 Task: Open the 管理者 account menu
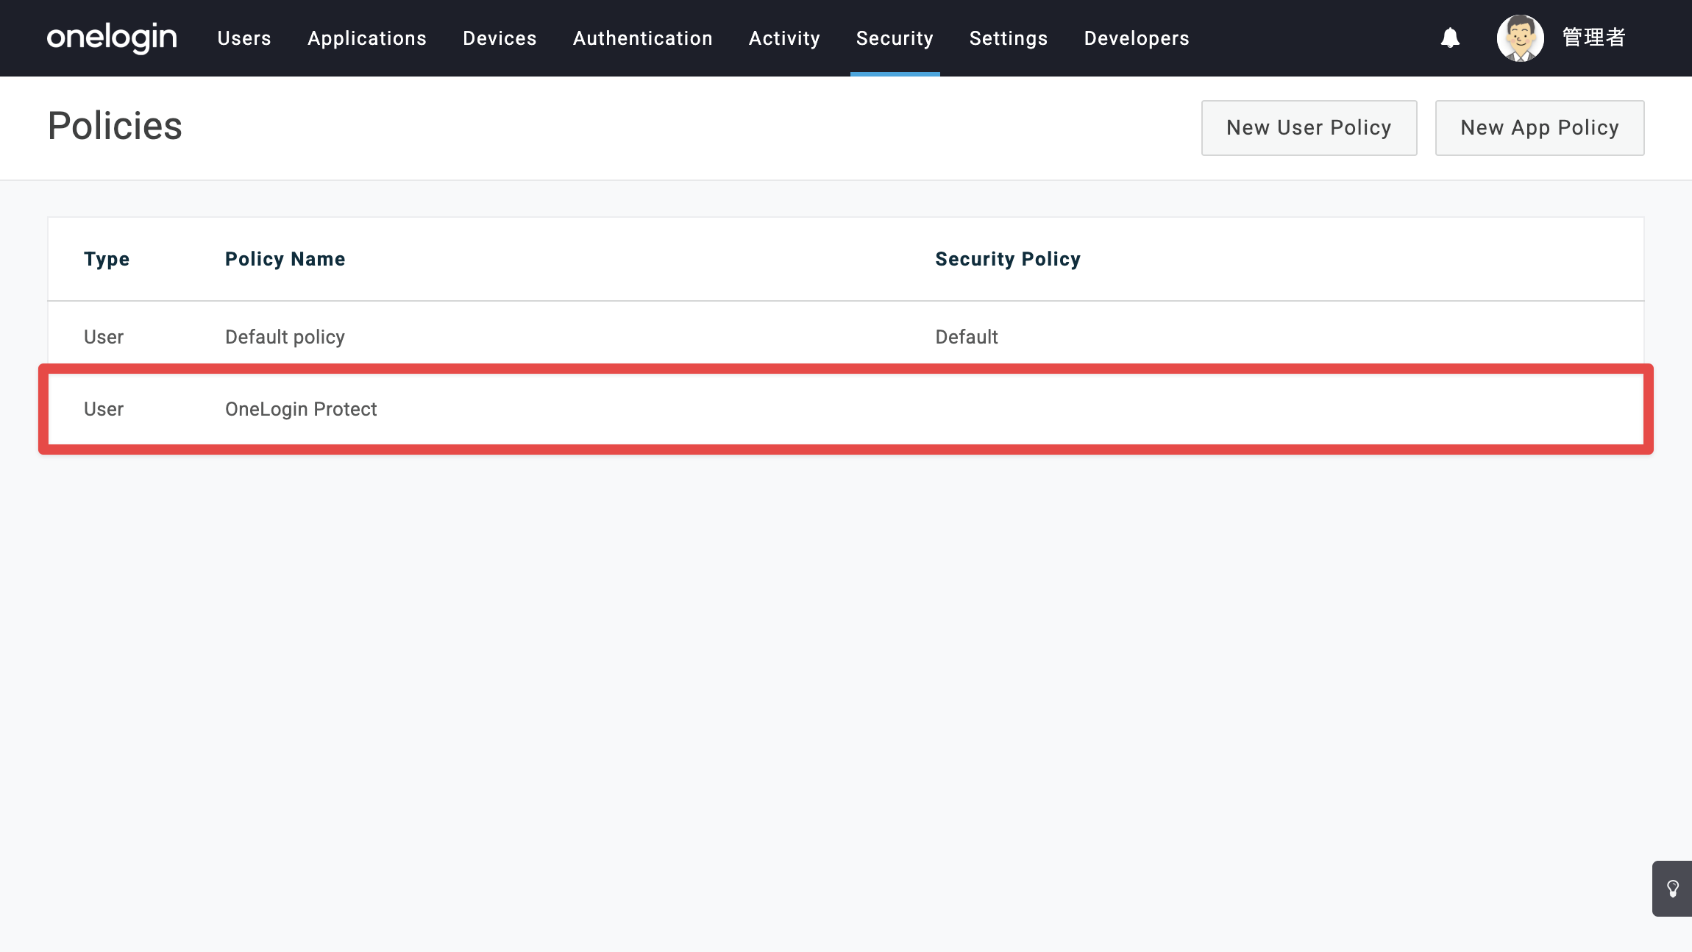tap(1593, 38)
